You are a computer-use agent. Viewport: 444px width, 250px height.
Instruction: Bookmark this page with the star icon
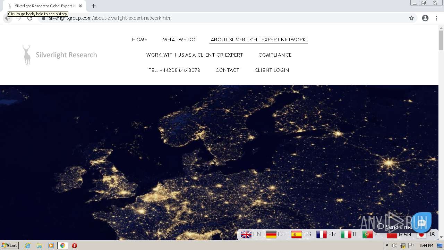pyautogui.click(x=411, y=18)
